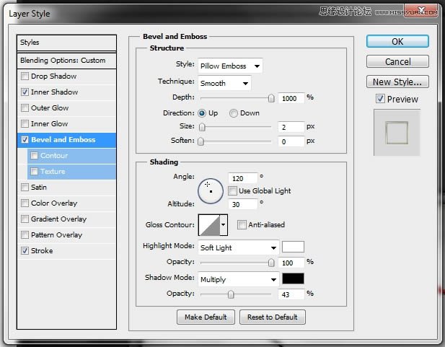Enable the Texture checkbox
445x347 pixels.
pyautogui.click(x=35, y=172)
